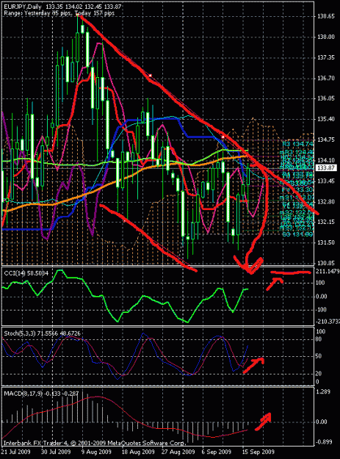Select the 136.05 price axis label
Image resolution: width=340 pixels, height=459 pixels.
pos(325,98)
